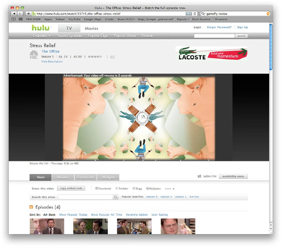
Task: Sort episodes by Recently Added
Action: [x=137, y=215]
